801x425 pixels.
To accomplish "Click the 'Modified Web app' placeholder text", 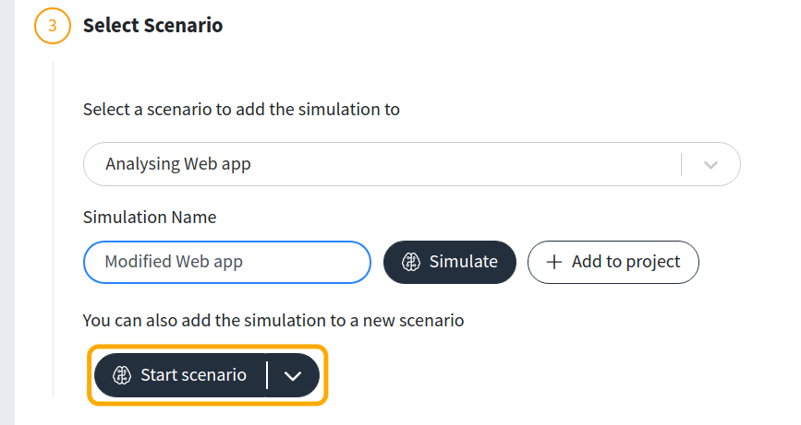I will click(174, 262).
